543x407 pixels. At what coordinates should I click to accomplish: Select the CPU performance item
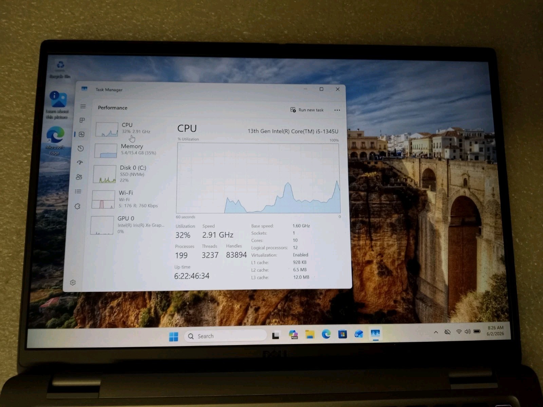[131, 129]
